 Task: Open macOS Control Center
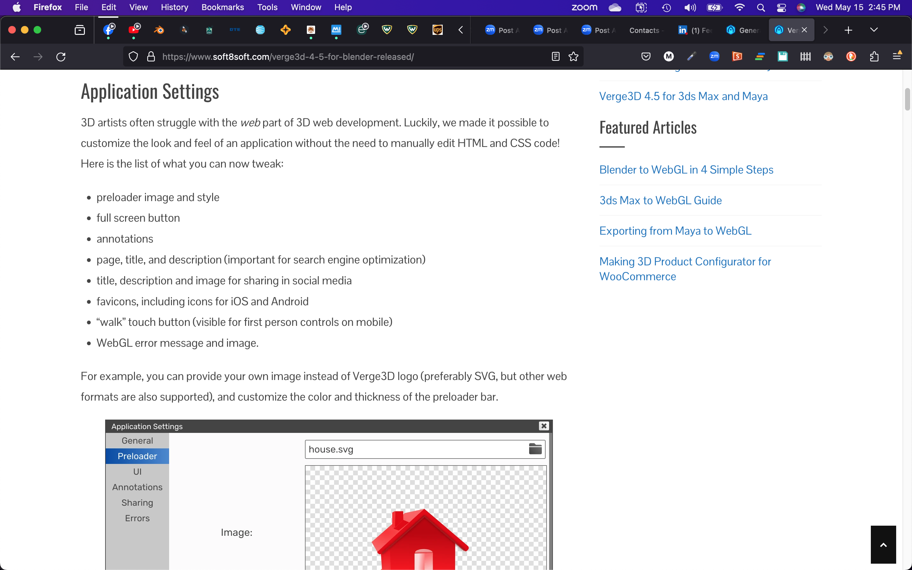pos(781,8)
